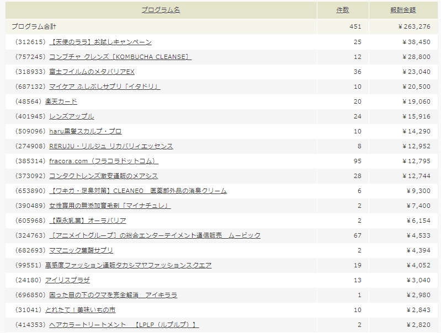
Task: Open 楽天カード program link
Action: click(61, 102)
